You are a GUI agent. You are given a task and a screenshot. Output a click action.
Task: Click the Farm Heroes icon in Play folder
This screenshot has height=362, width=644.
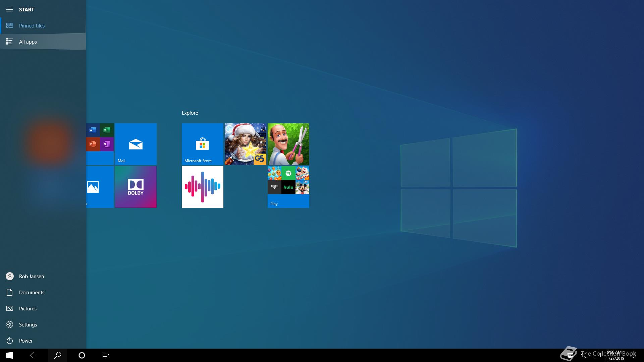coord(274,173)
